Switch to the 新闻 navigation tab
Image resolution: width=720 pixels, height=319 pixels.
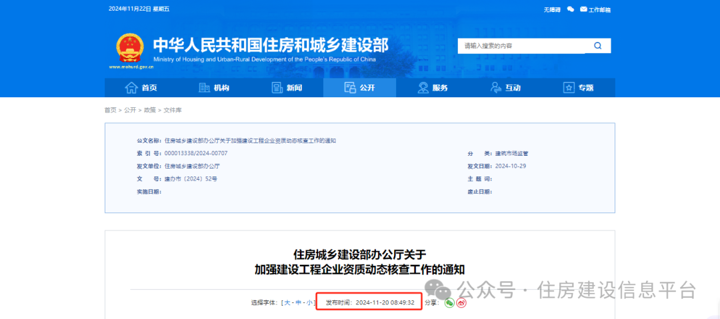pos(287,88)
